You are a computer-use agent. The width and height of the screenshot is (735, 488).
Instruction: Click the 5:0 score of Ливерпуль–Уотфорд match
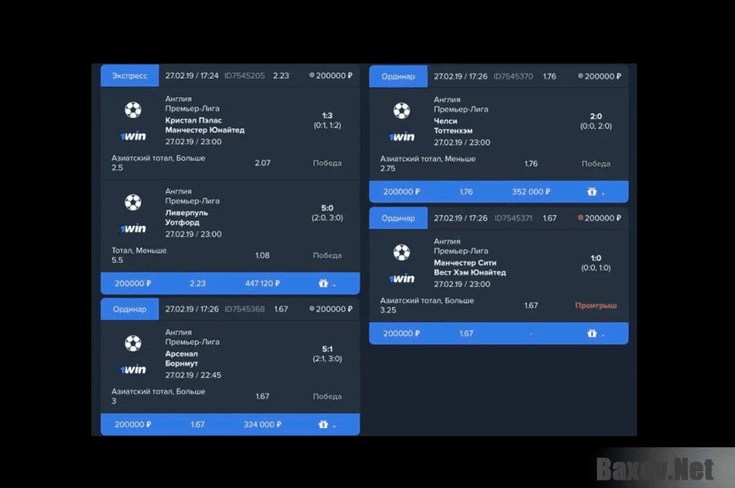coord(327,208)
